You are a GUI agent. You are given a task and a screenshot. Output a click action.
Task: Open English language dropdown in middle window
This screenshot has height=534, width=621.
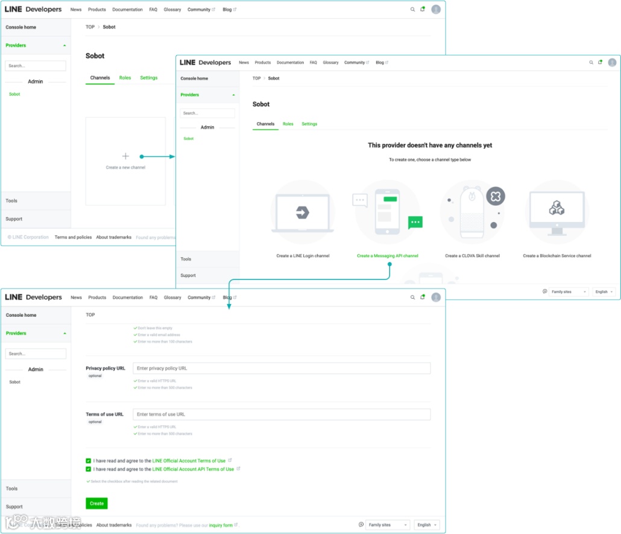point(604,292)
